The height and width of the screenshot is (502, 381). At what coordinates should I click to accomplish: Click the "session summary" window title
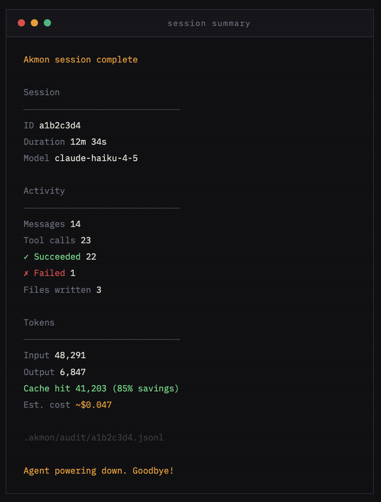click(x=209, y=24)
